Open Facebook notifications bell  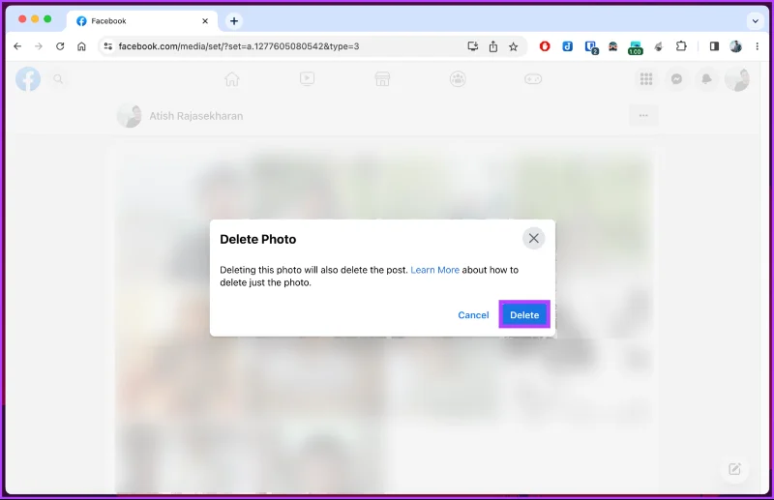click(x=706, y=79)
